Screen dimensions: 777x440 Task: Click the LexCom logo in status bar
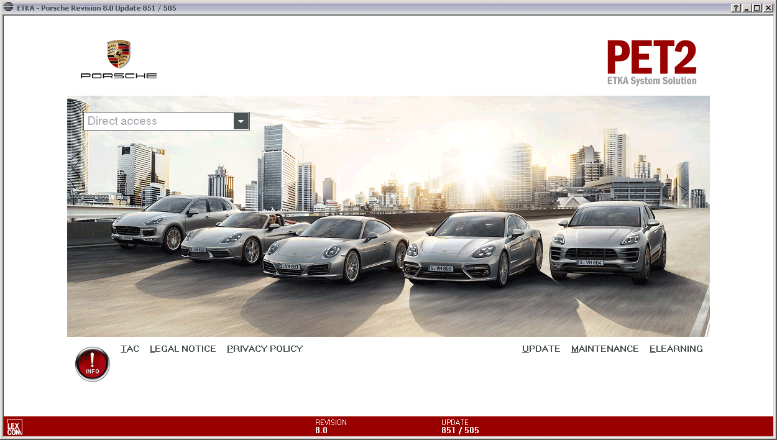pos(14,427)
